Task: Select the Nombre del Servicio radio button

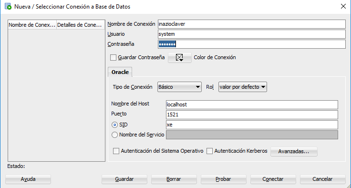Action: point(114,135)
